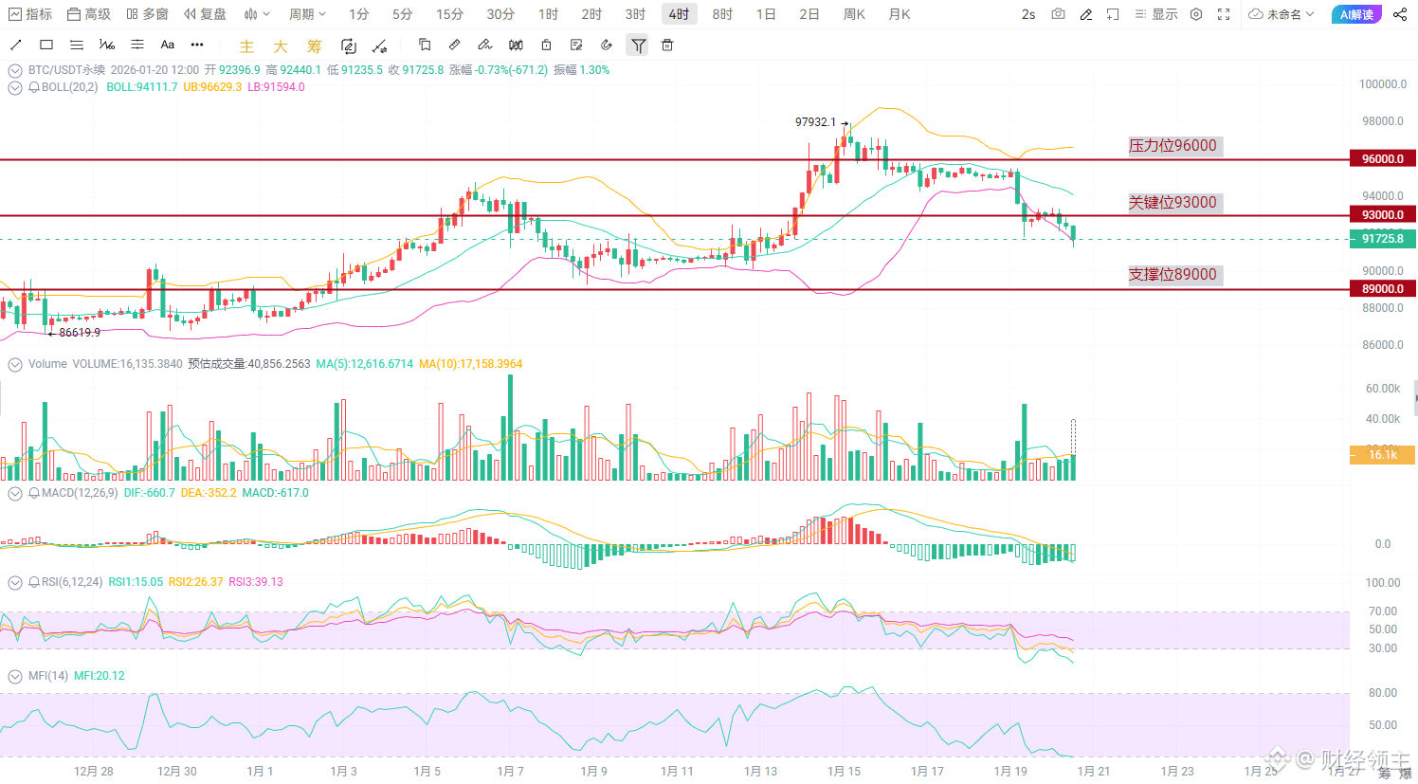
Task: Switch to 周K weekly candles
Action: [x=854, y=14]
